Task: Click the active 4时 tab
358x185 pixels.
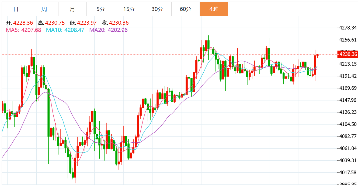Action: pos(214,9)
